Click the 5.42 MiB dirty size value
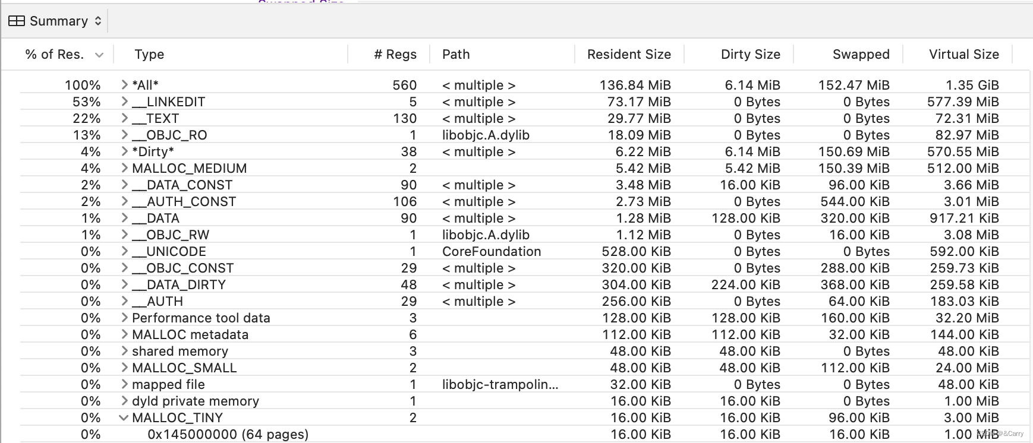Screen dimensions: 1033x443 click(x=752, y=168)
